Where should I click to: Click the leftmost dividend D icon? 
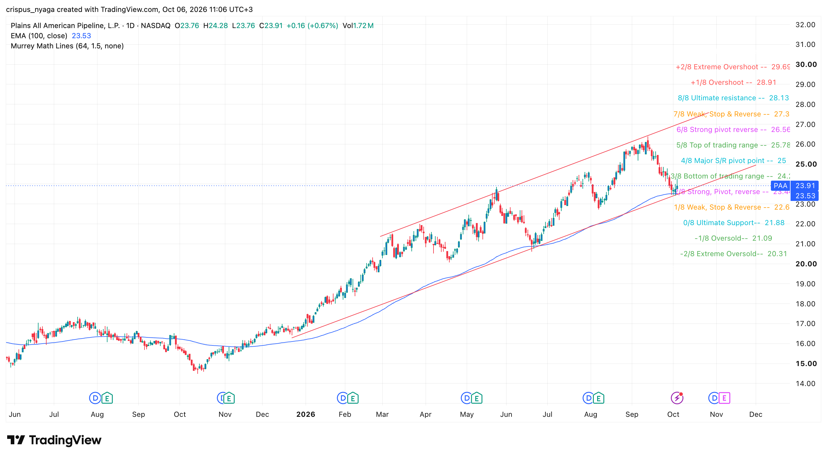point(95,398)
